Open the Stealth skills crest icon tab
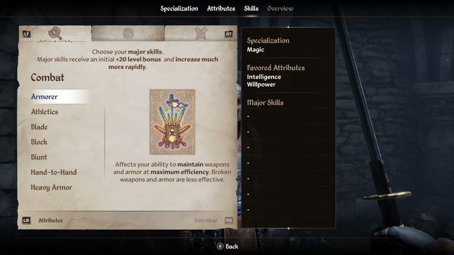Image resolution: width=454 pixels, height=255 pixels. coord(201,34)
